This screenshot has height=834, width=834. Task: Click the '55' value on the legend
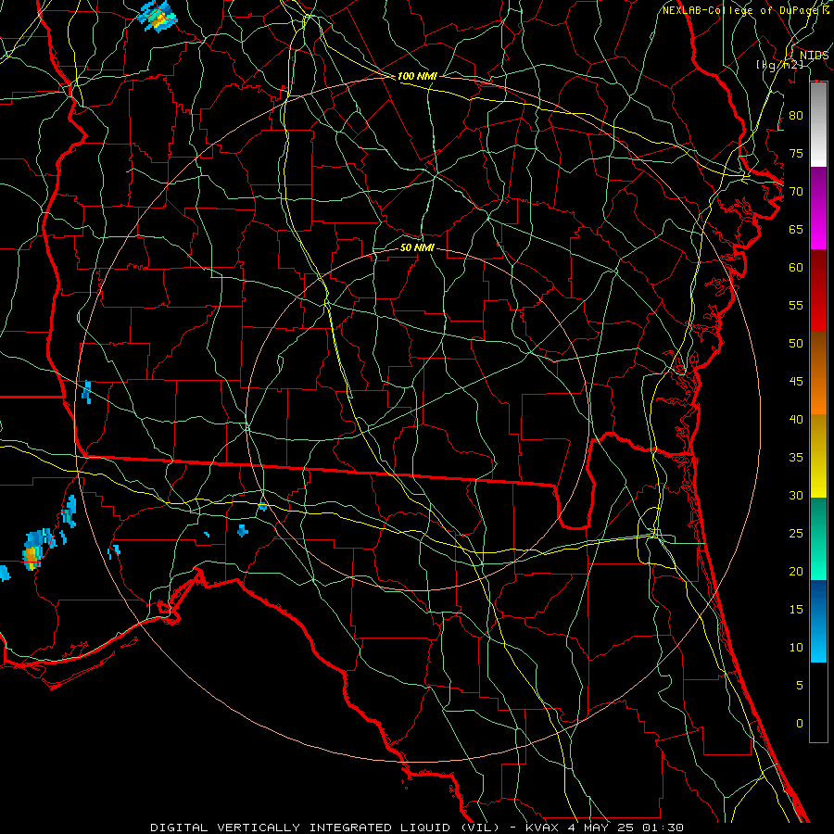[796, 305]
